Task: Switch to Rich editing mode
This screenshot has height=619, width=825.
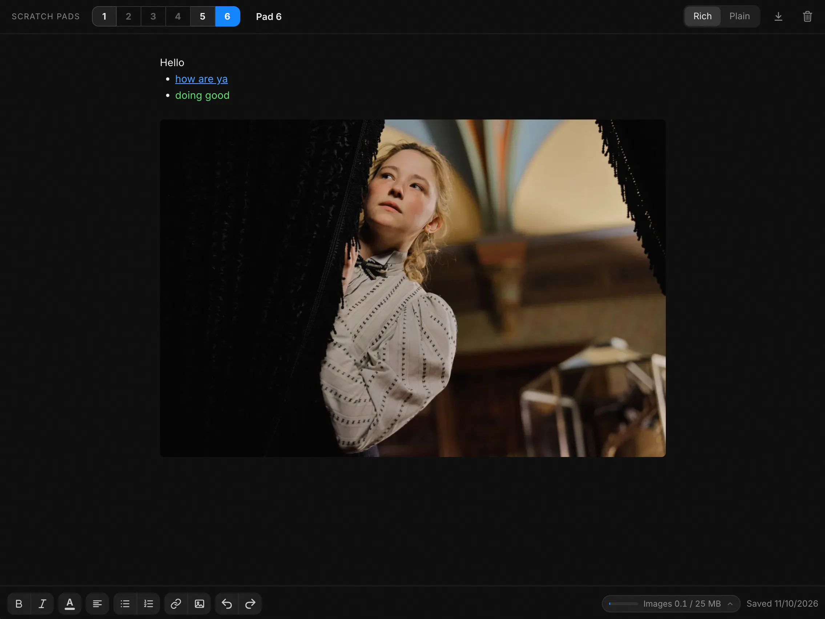Action: (x=702, y=16)
